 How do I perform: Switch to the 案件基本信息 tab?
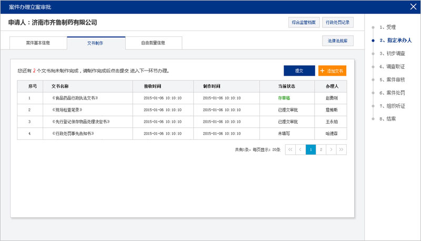coord(38,43)
